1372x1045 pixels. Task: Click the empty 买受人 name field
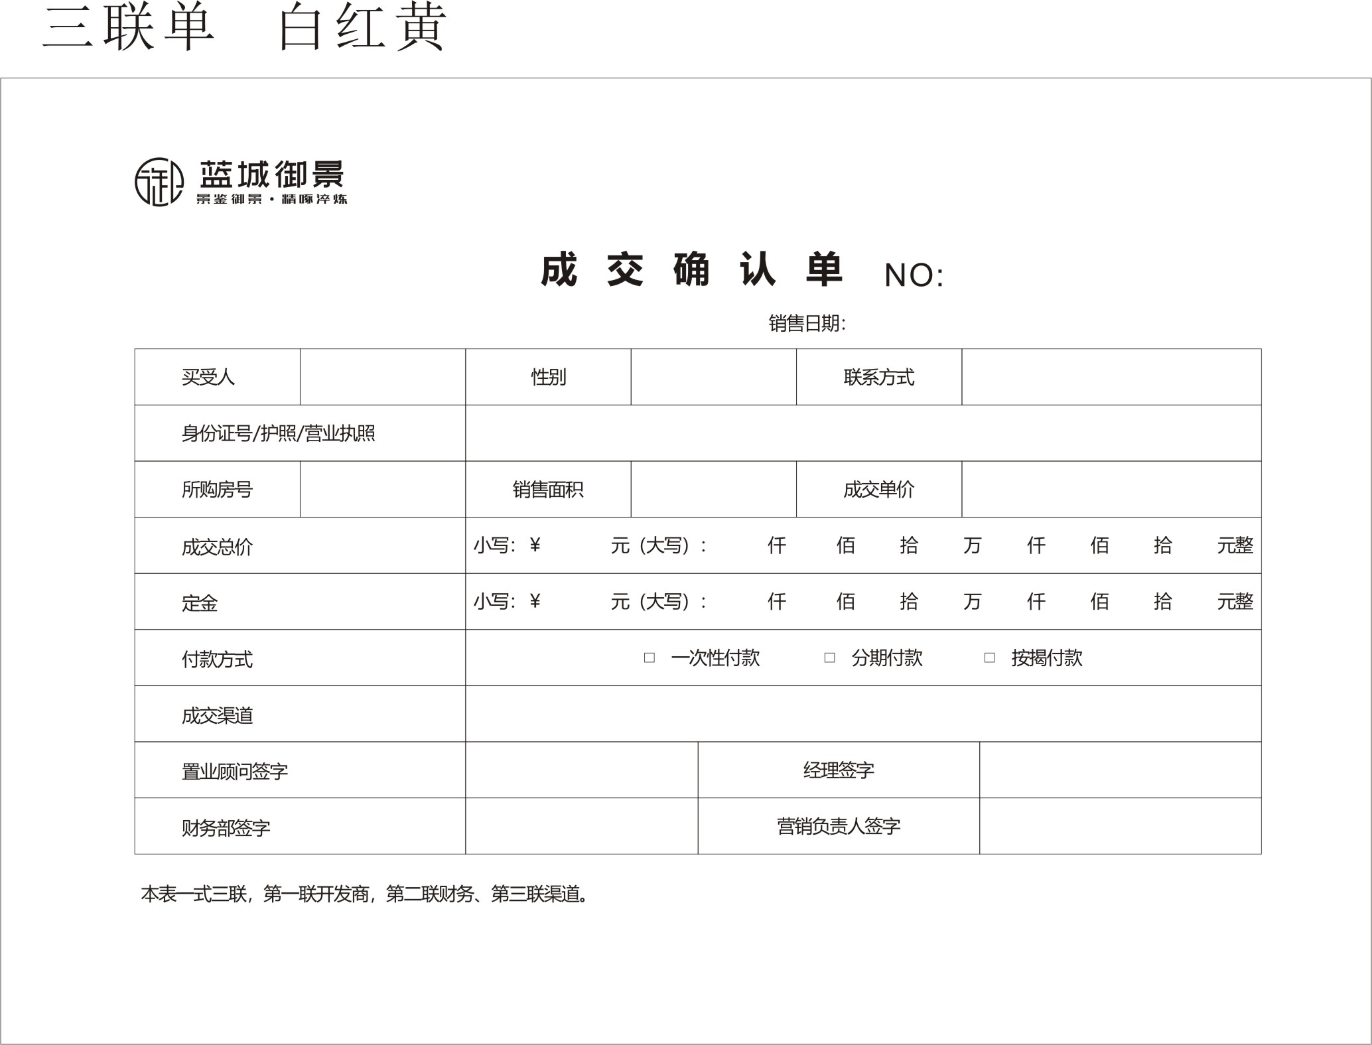point(383,377)
